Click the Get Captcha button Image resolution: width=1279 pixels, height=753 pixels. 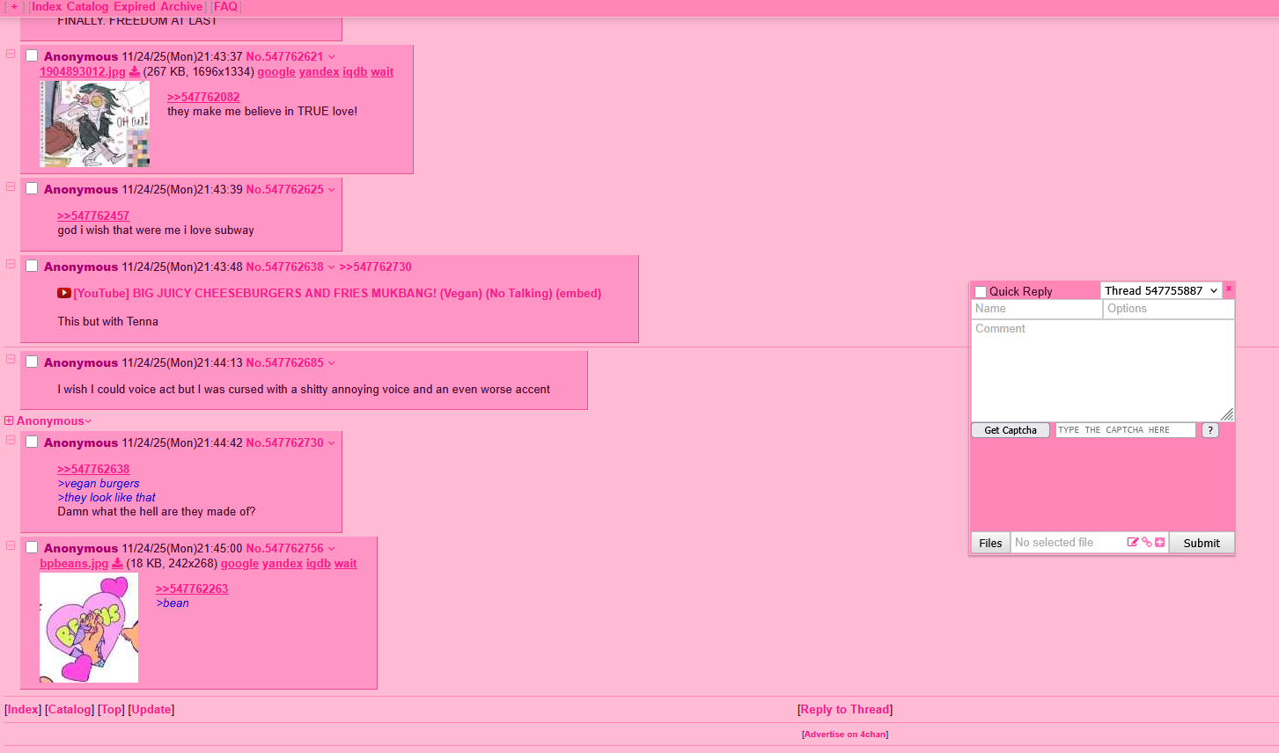1011,430
